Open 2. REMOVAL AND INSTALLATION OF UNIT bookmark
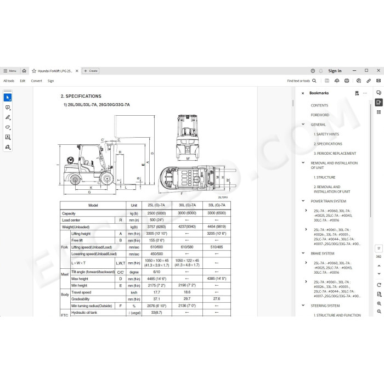 click(x=332, y=189)
